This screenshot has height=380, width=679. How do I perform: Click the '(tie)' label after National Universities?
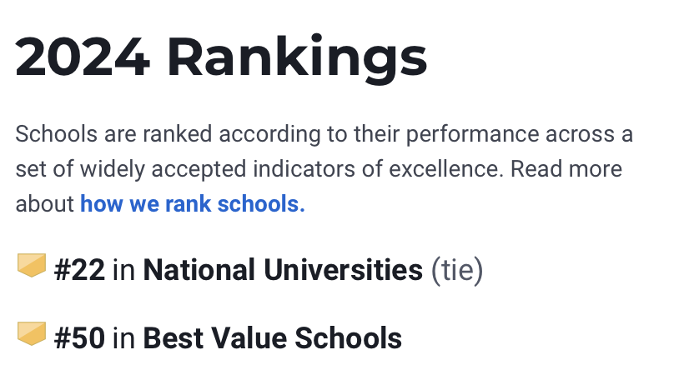[457, 271]
